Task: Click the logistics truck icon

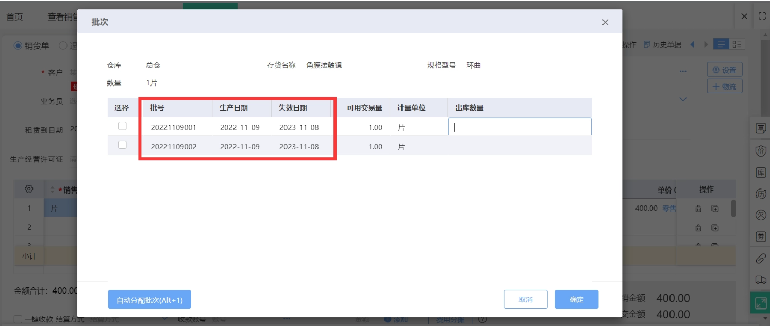Action: click(x=761, y=280)
